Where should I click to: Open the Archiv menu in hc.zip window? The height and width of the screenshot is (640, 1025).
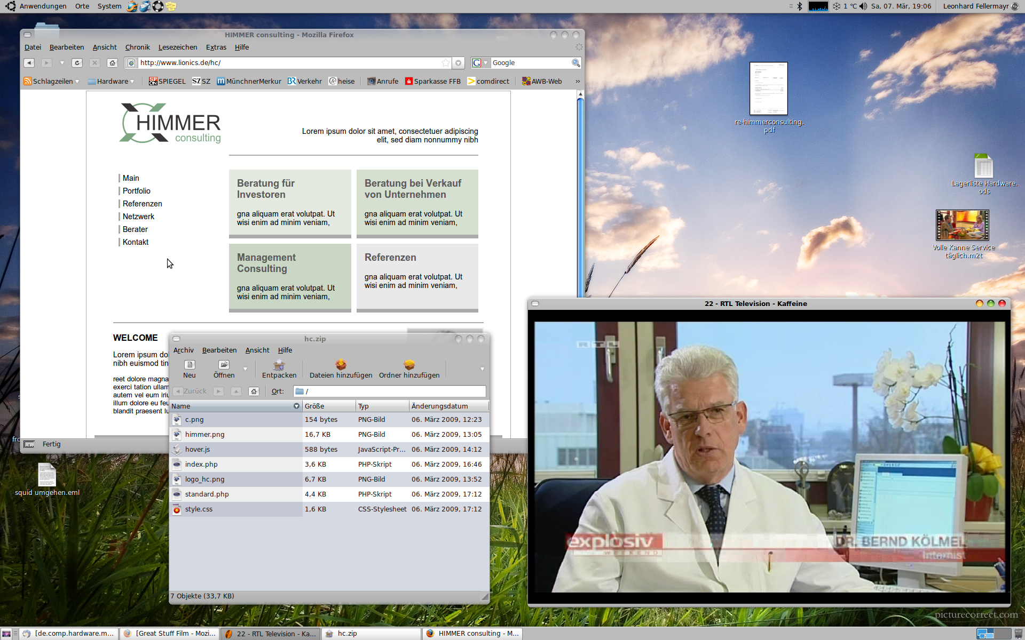183,350
